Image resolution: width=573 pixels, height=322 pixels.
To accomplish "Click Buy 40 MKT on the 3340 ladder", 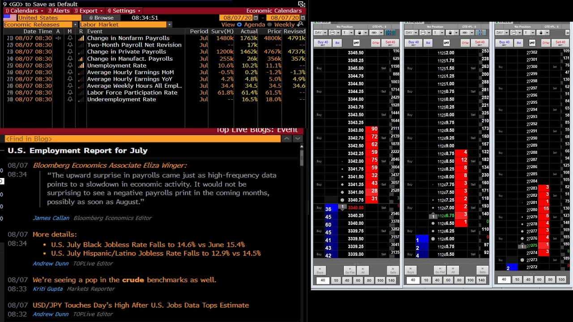I will tap(323, 43).
